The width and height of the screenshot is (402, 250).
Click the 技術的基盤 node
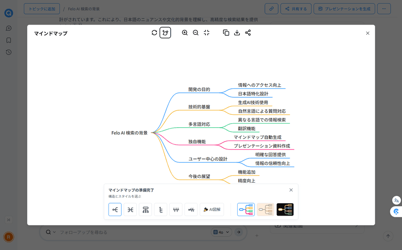point(199,107)
